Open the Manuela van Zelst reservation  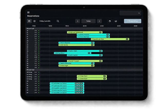click(110, 39)
